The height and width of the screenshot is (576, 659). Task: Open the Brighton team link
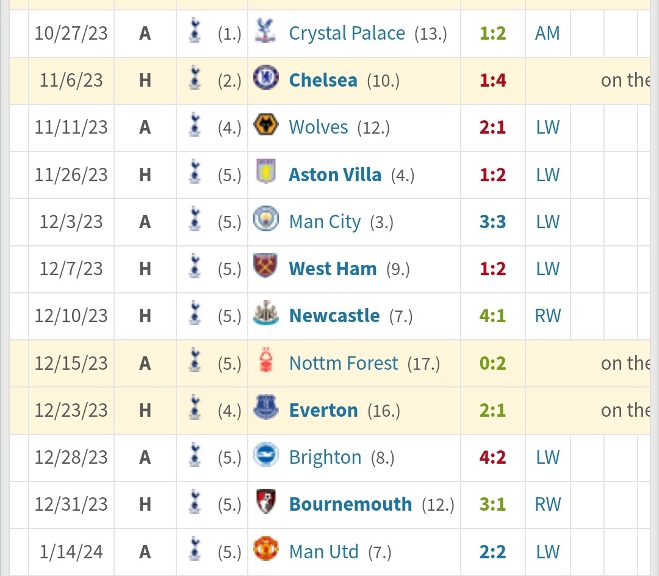[325, 457]
